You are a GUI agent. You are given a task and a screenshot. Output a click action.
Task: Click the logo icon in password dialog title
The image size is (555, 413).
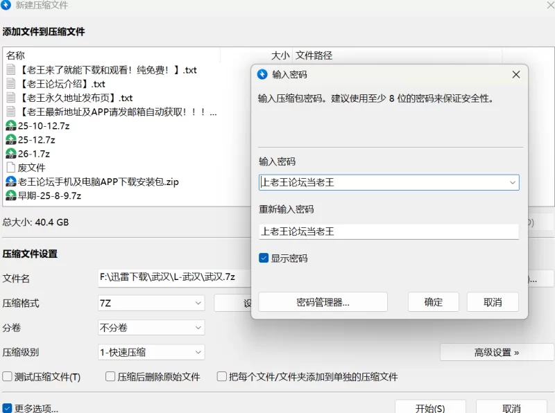click(262, 74)
